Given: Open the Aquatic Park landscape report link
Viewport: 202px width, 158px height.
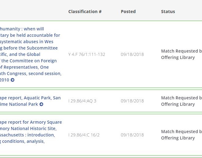Looking at the screenshot, I should 30,101.
